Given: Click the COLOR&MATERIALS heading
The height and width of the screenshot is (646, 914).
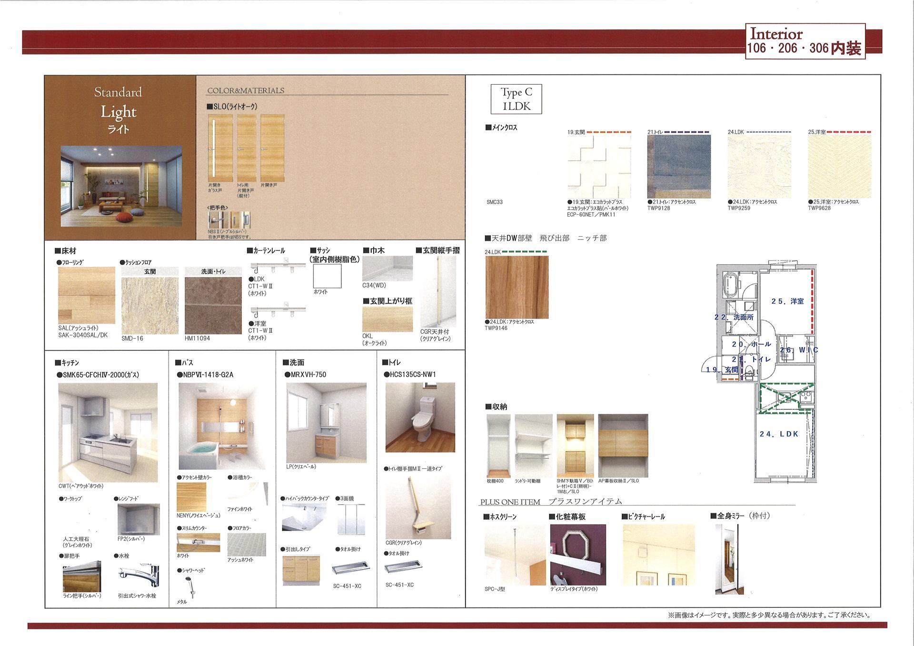Looking at the screenshot, I should (x=246, y=90).
